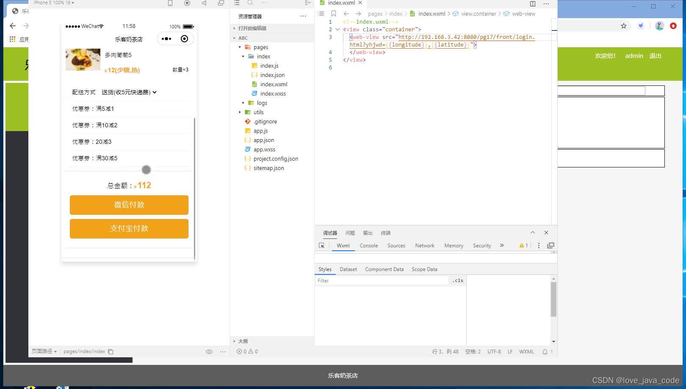Open the iPhone 5 device dropdown
Image resolution: width=686 pixels, height=389 pixels.
click(x=54, y=3)
